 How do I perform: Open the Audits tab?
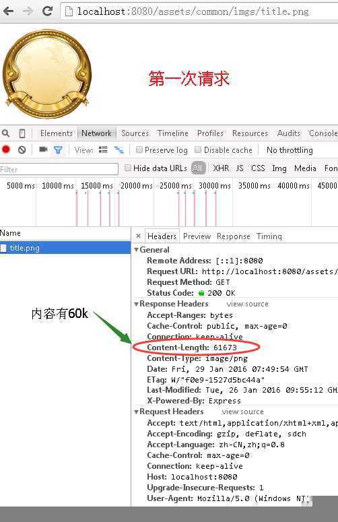(x=289, y=133)
